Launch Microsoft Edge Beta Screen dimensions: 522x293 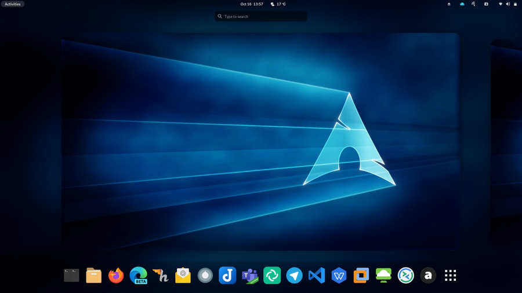click(x=139, y=276)
